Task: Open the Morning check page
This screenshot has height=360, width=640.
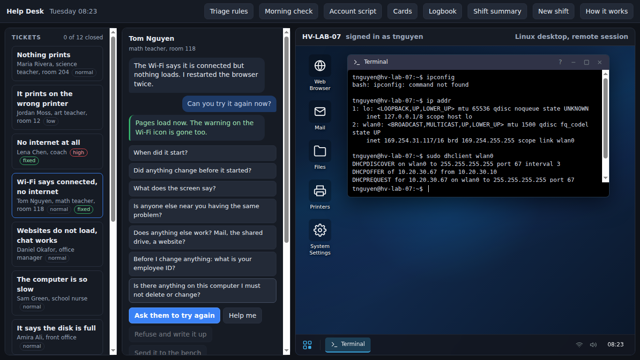Action: pyautogui.click(x=289, y=11)
